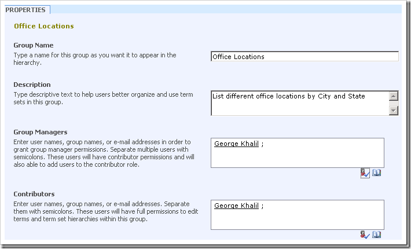Open Browse address book under Contributors
Screen dimensions: 411x249
377,235
